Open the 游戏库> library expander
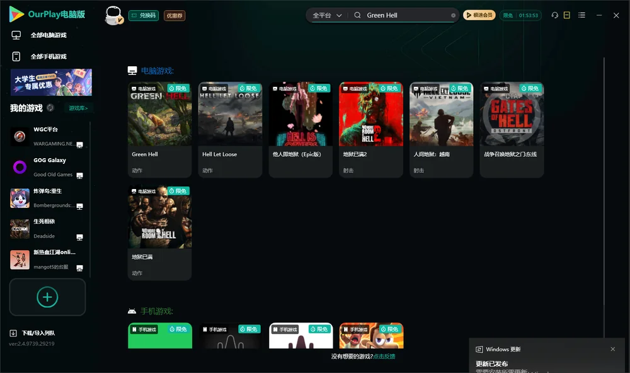The width and height of the screenshot is (630, 373). tap(78, 108)
